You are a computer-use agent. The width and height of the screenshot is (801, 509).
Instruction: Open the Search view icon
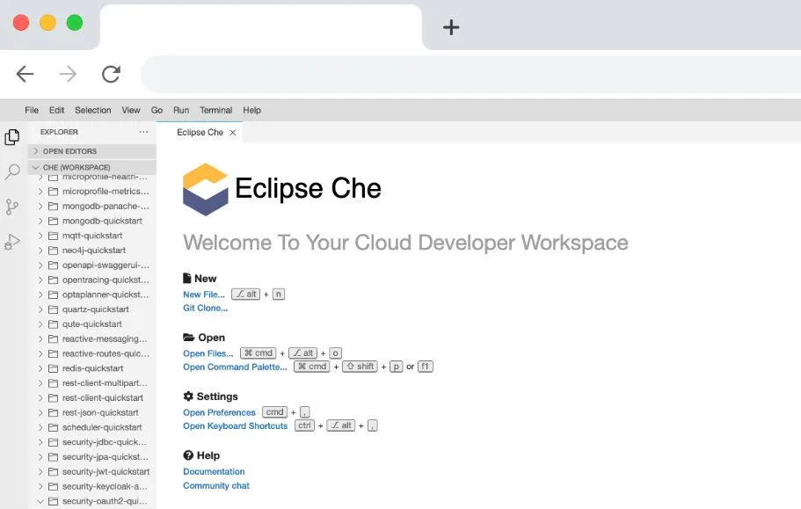12,171
